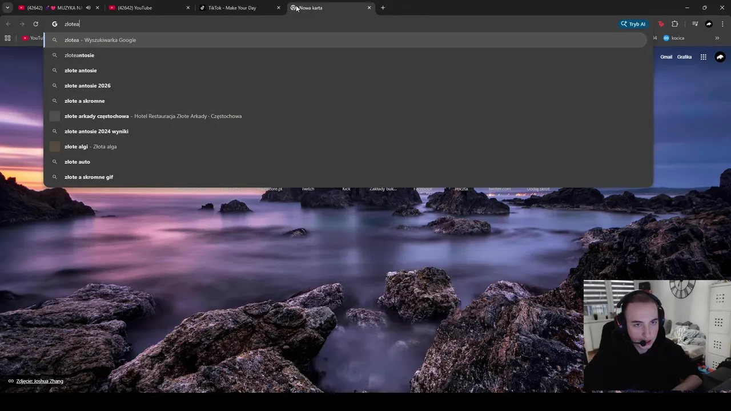Open the twitter.com shortcut
Screen dimensions: 731x411
pyautogui.click(x=500, y=189)
